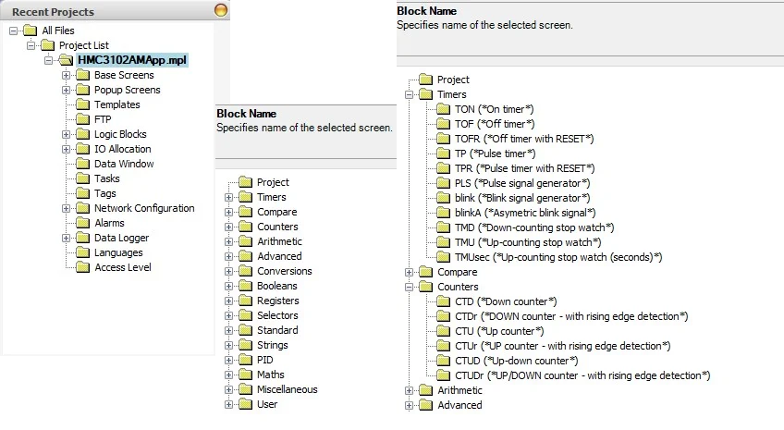
Task: Select Popup Screens in project tree
Action: coord(127,90)
